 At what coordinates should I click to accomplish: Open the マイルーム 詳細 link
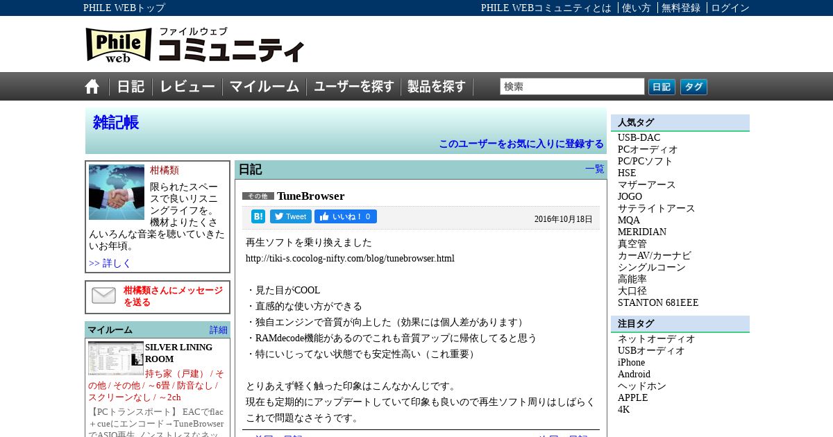pyautogui.click(x=219, y=329)
